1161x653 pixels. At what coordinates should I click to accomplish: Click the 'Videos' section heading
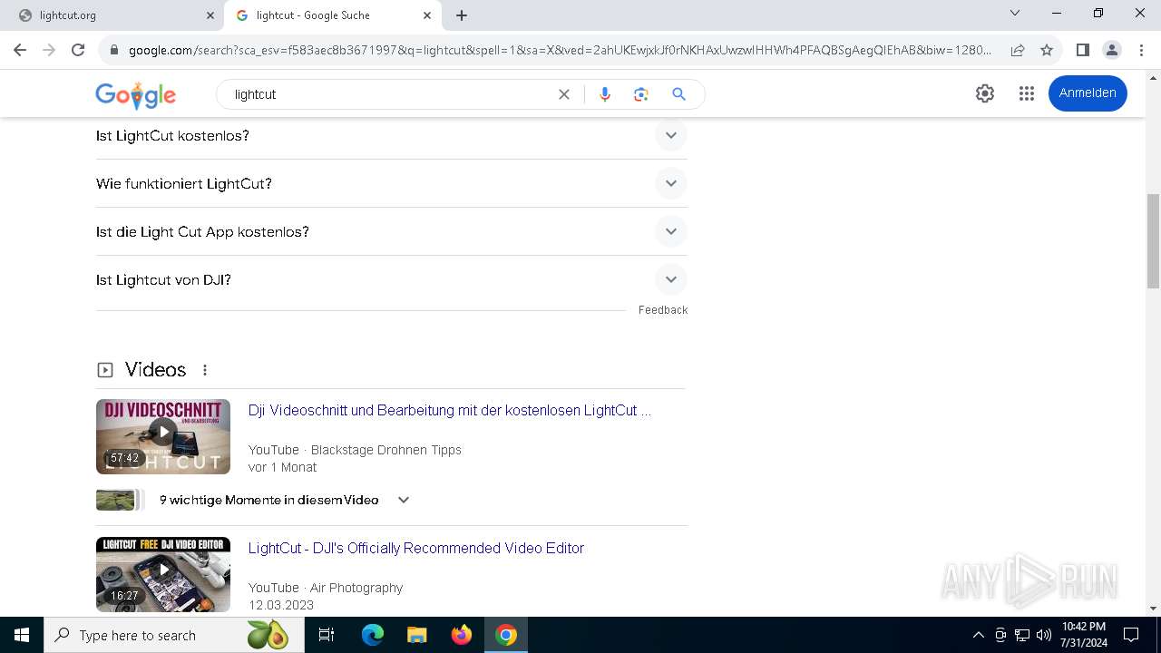click(x=155, y=370)
